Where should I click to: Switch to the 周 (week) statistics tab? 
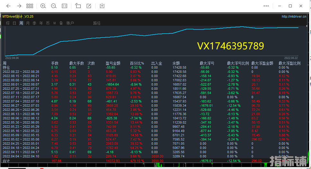[x=21, y=23]
